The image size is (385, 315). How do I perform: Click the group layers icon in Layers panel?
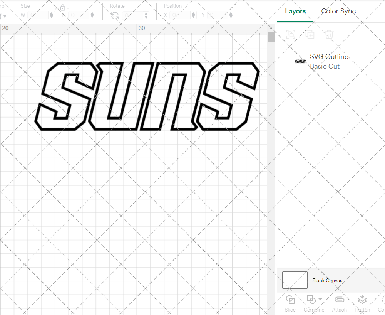291,34
